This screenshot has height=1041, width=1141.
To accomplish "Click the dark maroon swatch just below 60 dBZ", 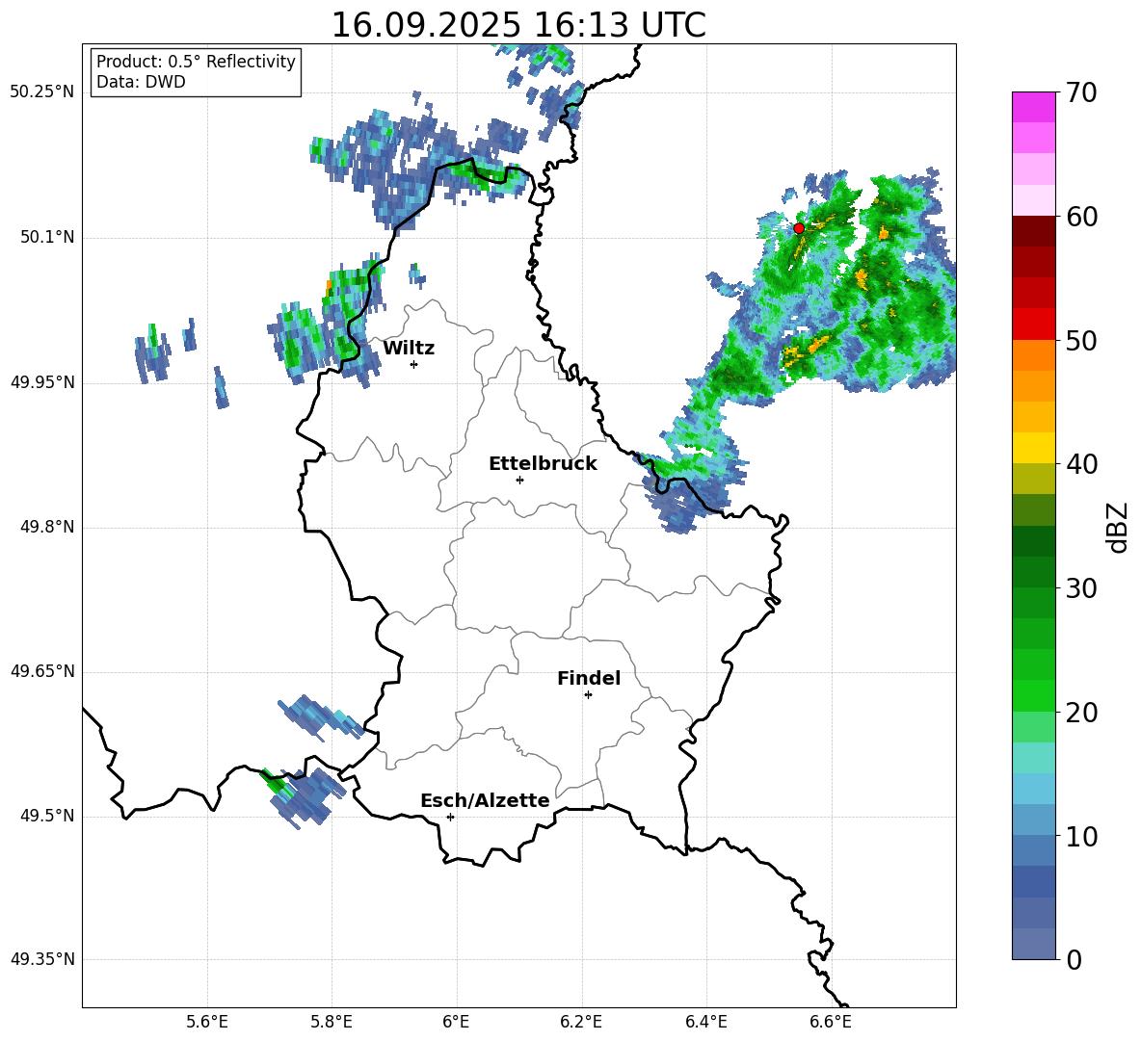I will (1034, 231).
